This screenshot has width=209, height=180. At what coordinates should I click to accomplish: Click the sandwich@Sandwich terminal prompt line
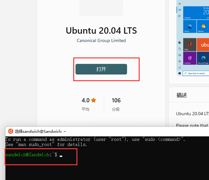tap(34, 155)
